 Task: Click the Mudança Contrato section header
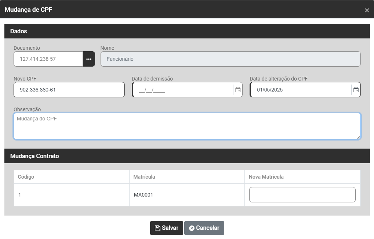pyautogui.click(x=187, y=156)
